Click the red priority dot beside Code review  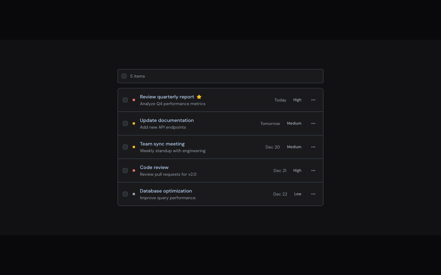point(134,170)
